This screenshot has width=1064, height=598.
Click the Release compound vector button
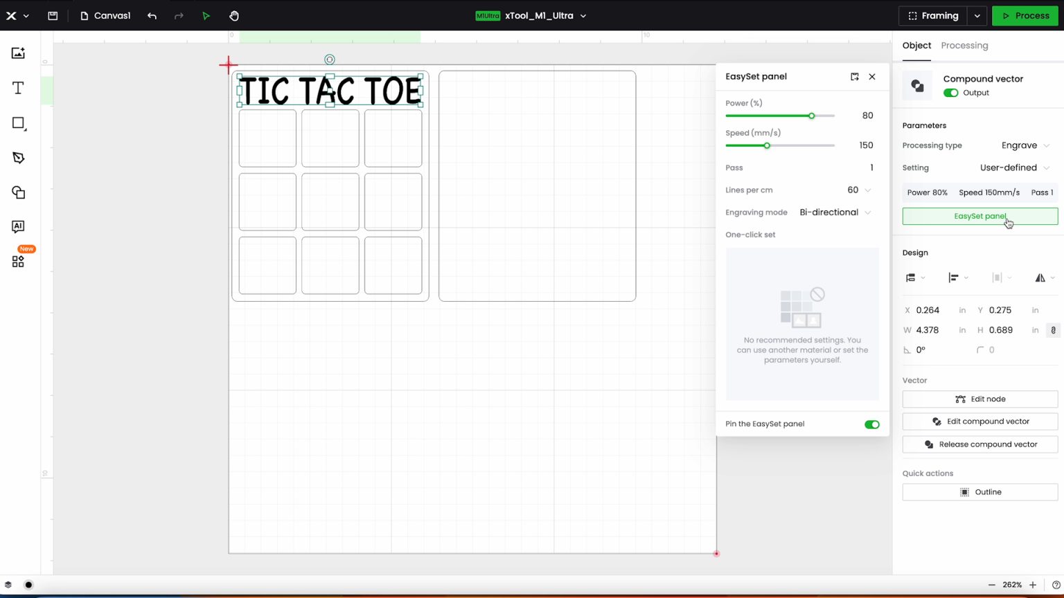(x=979, y=444)
